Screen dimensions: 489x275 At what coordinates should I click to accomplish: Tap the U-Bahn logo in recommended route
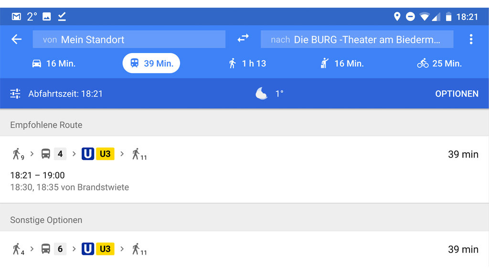point(88,154)
